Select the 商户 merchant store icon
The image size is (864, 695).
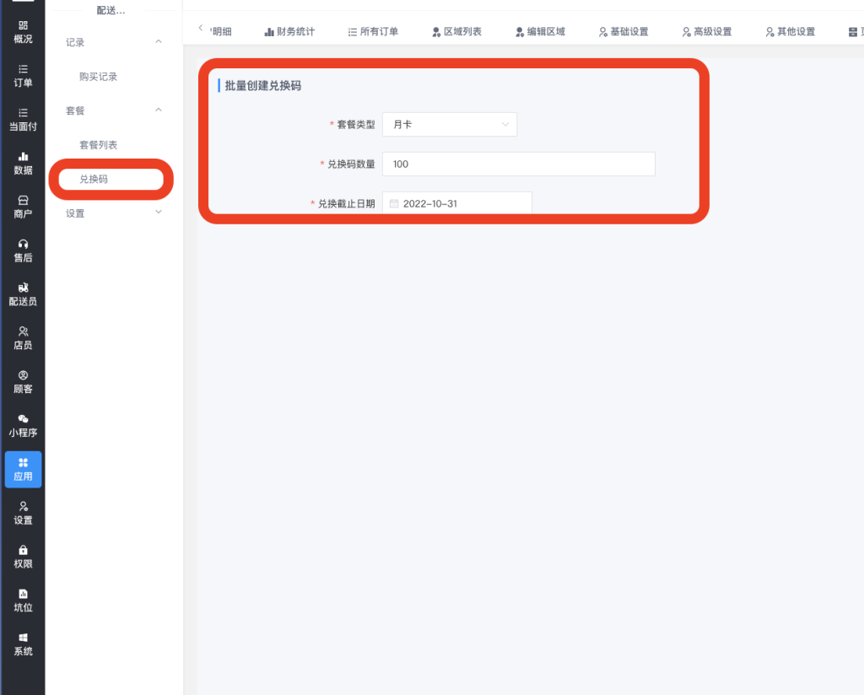(x=23, y=207)
